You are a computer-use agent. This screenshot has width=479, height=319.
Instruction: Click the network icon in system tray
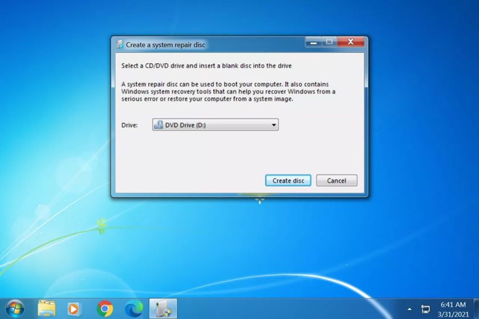[425, 309]
